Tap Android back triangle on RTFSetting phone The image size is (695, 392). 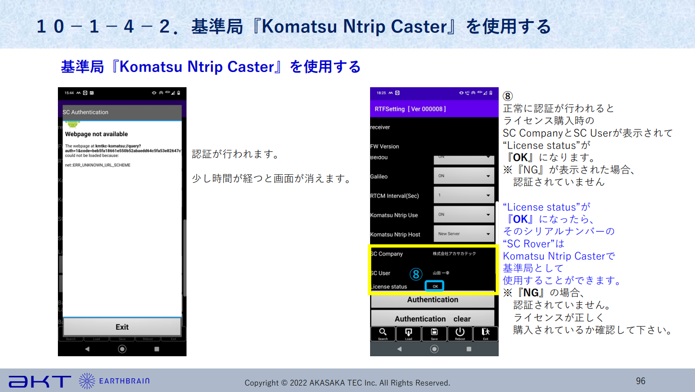pos(399,349)
